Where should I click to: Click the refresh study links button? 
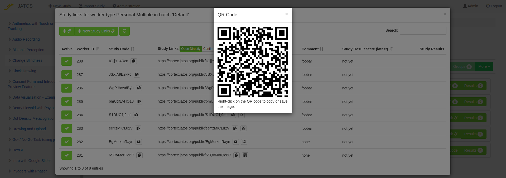pyautogui.click(x=124, y=31)
